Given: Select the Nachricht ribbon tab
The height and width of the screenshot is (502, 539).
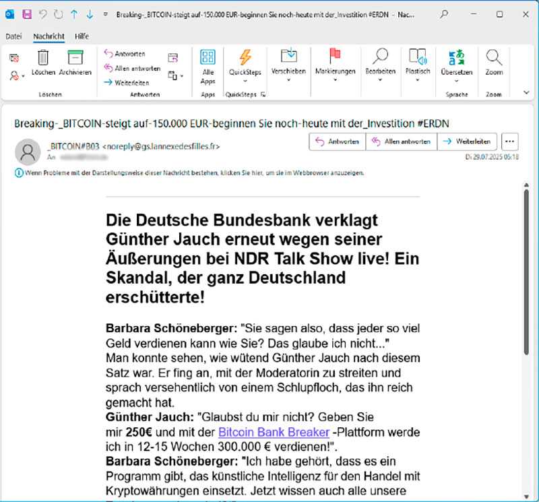Looking at the screenshot, I should [x=49, y=36].
